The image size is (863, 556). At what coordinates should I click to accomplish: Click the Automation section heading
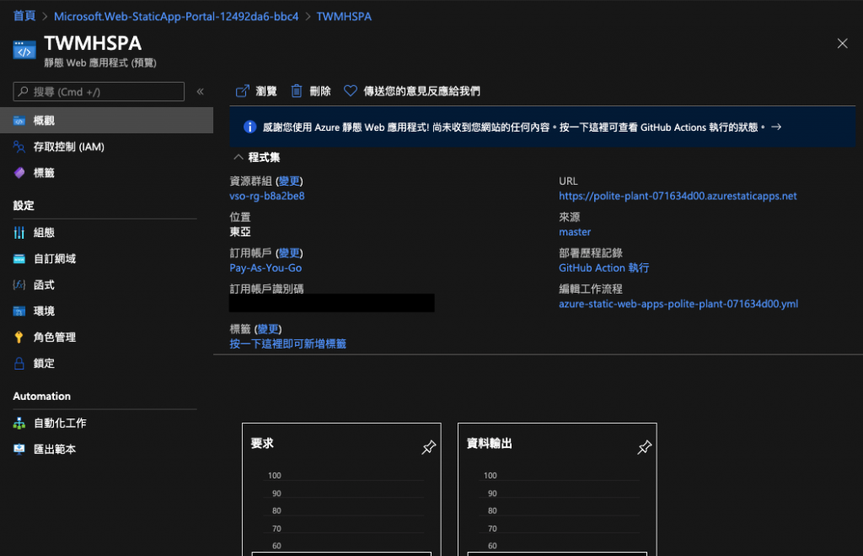pyautogui.click(x=42, y=397)
